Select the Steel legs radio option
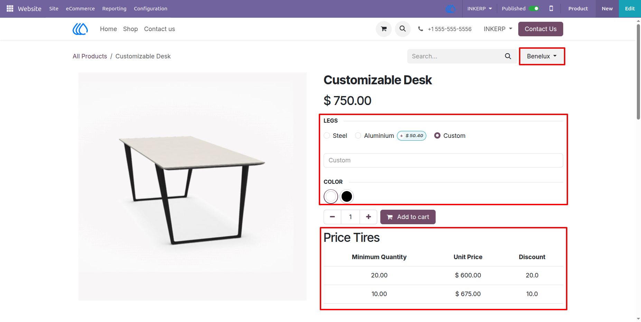The height and width of the screenshot is (322, 641). [327, 136]
